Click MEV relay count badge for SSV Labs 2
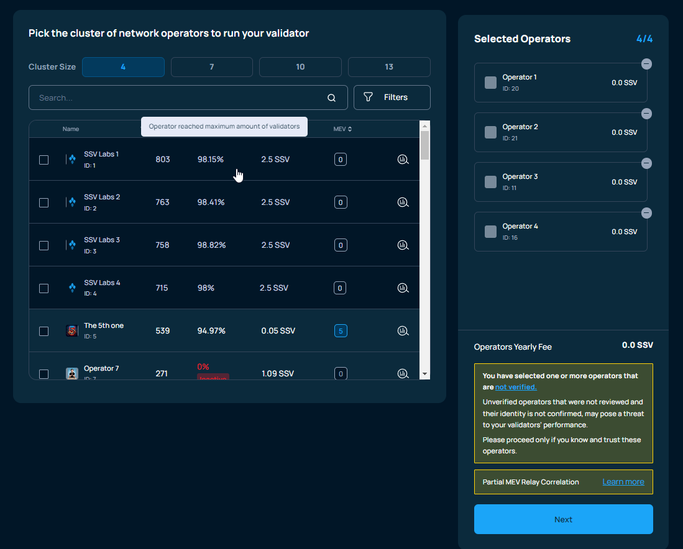The width and height of the screenshot is (683, 549). point(340,202)
